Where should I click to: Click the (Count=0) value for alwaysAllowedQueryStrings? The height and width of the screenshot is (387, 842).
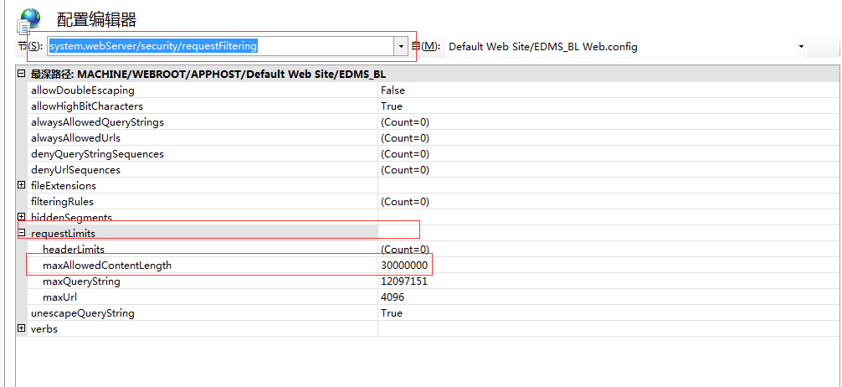[x=405, y=122]
